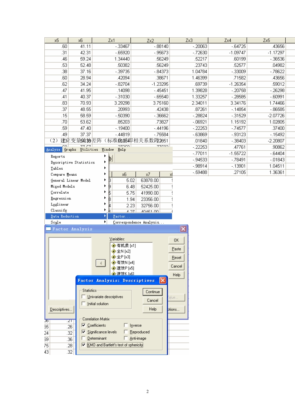Open the Help menu in menu bar
Screen dimensions: 295x418
point(122,149)
